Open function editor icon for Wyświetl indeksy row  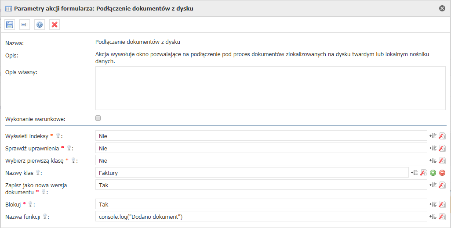pyautogui.click(x=442, y=136)
